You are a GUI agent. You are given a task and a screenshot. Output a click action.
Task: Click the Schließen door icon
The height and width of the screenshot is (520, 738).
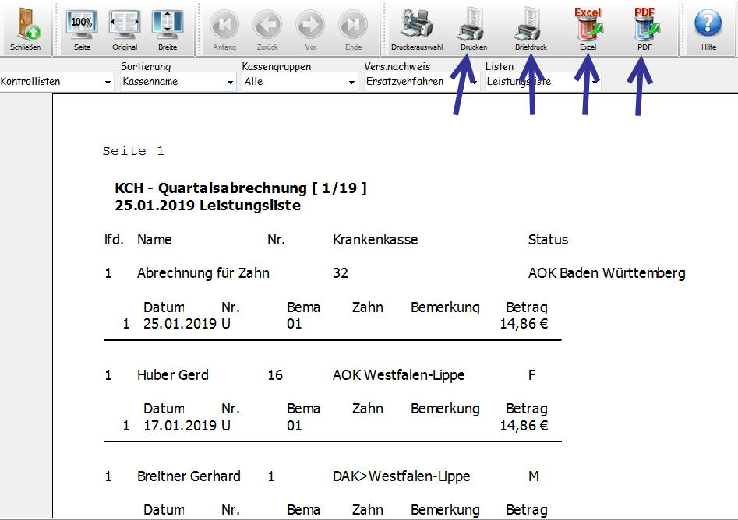(25, 26)
